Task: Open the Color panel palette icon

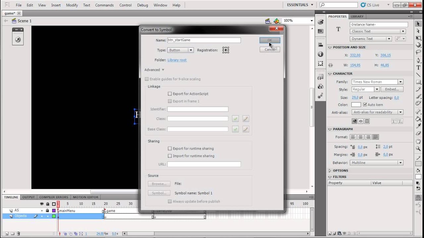Action: point(320,22)
